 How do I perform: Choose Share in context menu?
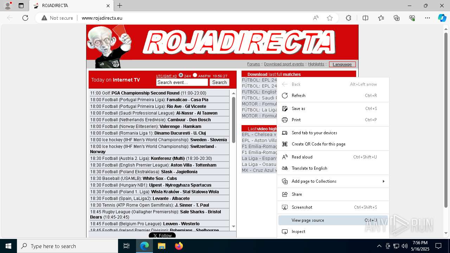333,194
